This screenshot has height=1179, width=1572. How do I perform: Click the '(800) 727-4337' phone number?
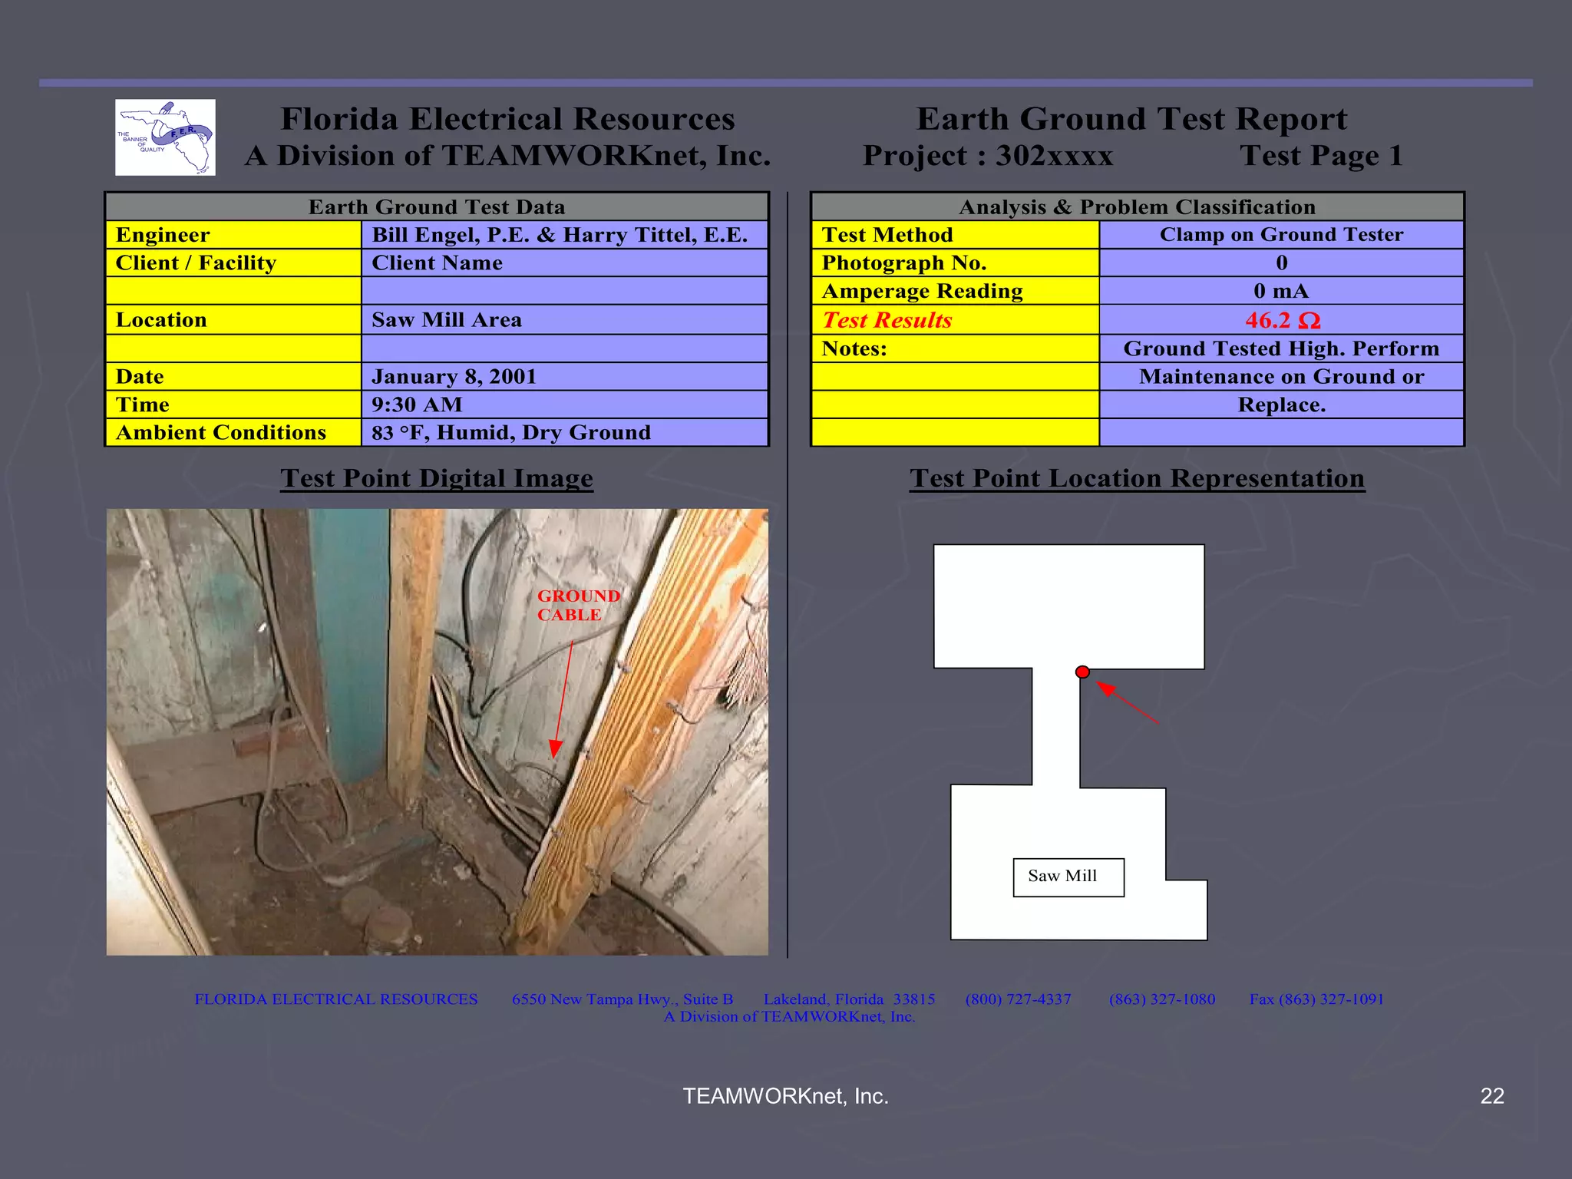coord(1018,999)
